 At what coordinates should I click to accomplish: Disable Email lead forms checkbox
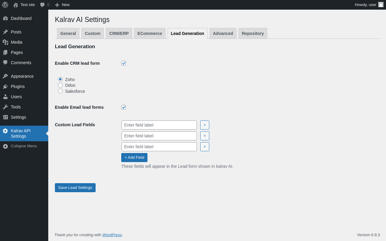pos(124,107)
